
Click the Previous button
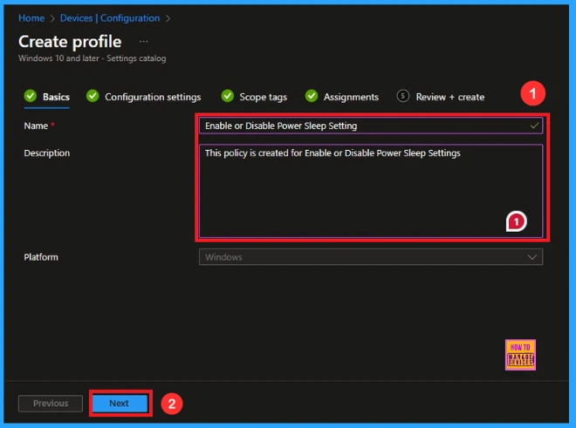point(51,404)
